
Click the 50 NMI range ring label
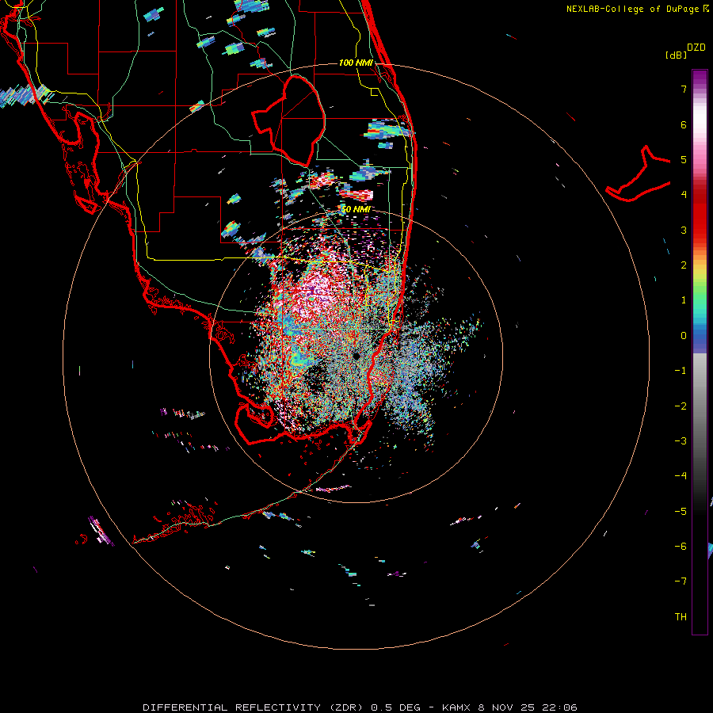356,209
